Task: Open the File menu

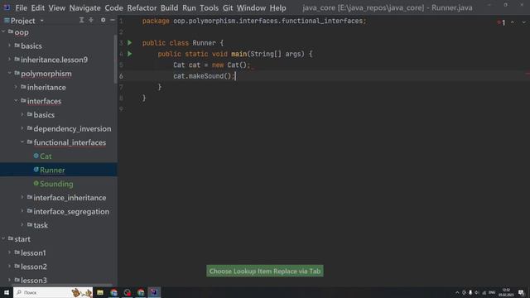Action: (x=21, y=7)
